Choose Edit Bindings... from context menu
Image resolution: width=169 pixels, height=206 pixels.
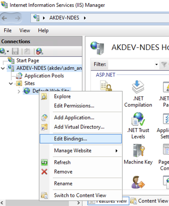coord(81,139)
